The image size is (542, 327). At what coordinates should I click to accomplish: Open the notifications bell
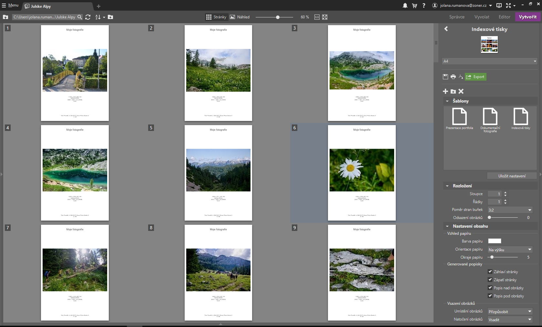(x=405, y=5)
